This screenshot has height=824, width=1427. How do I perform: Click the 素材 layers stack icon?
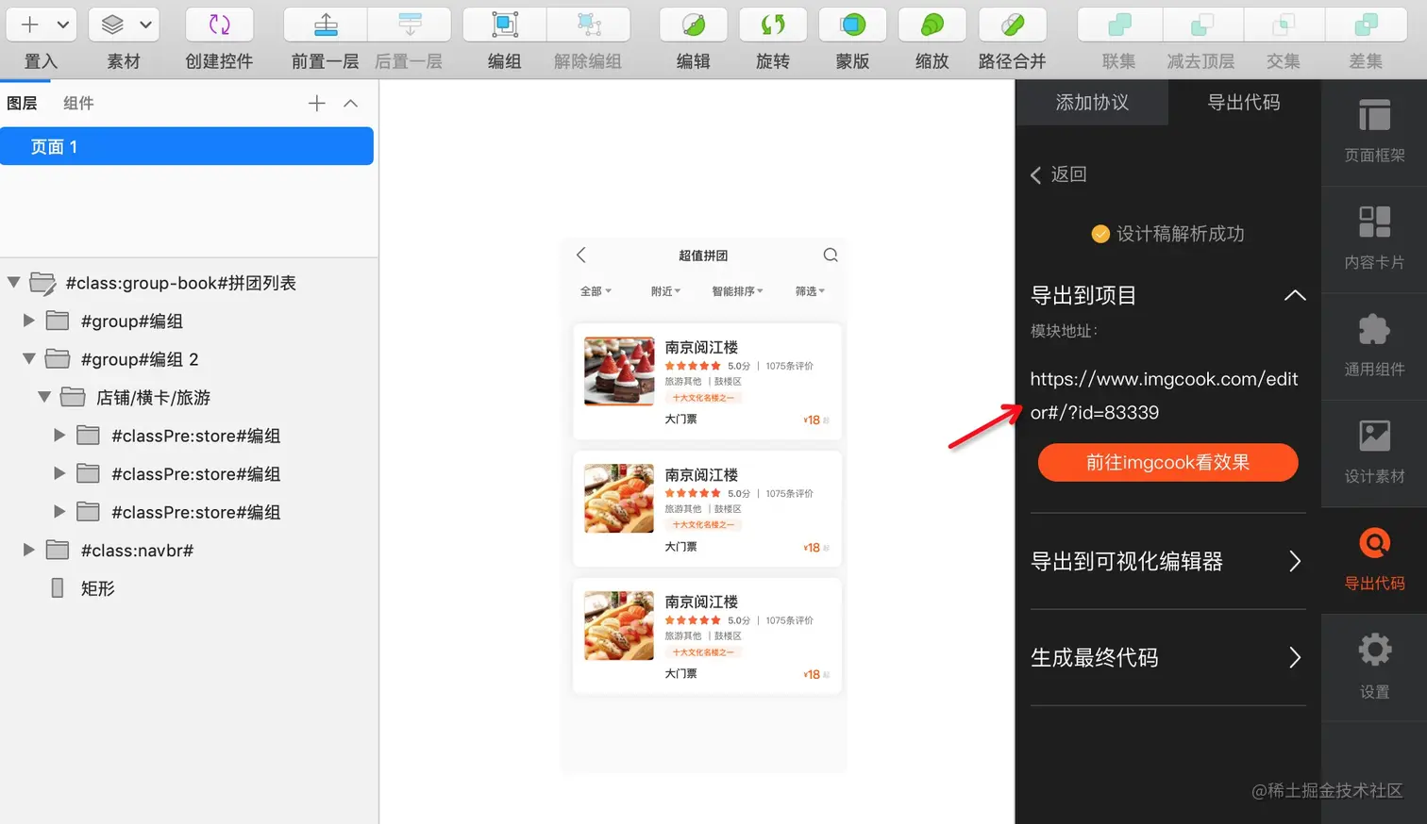112,25
